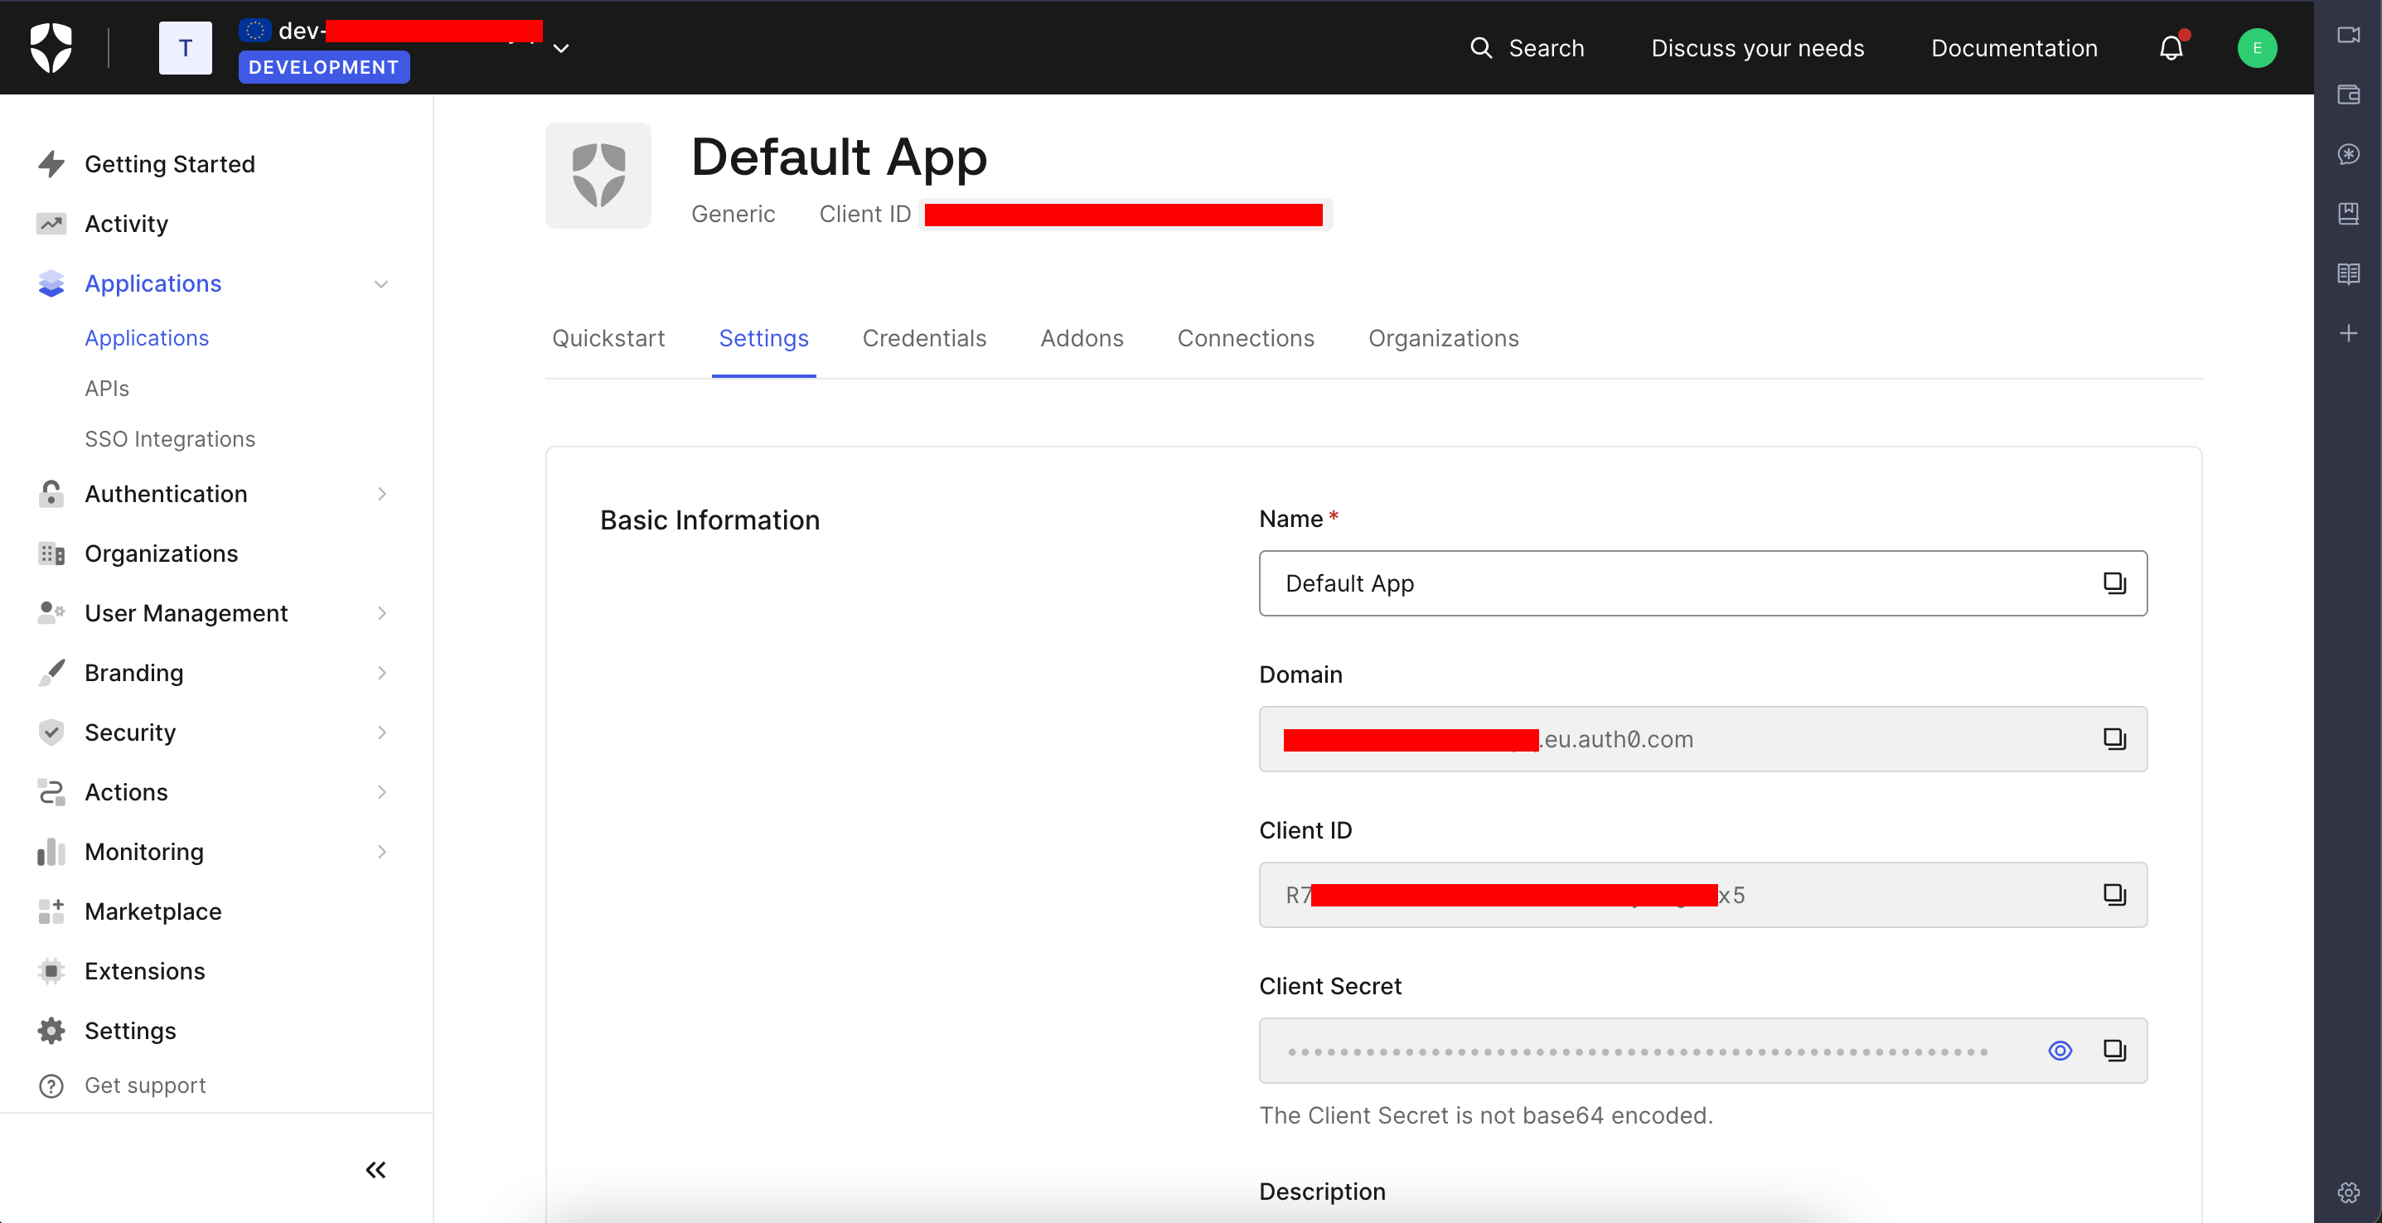This screenshot has width=2382, height=1223.
Task: Click the Auth0 shield logo in header
Action: [x=51, y=47]
